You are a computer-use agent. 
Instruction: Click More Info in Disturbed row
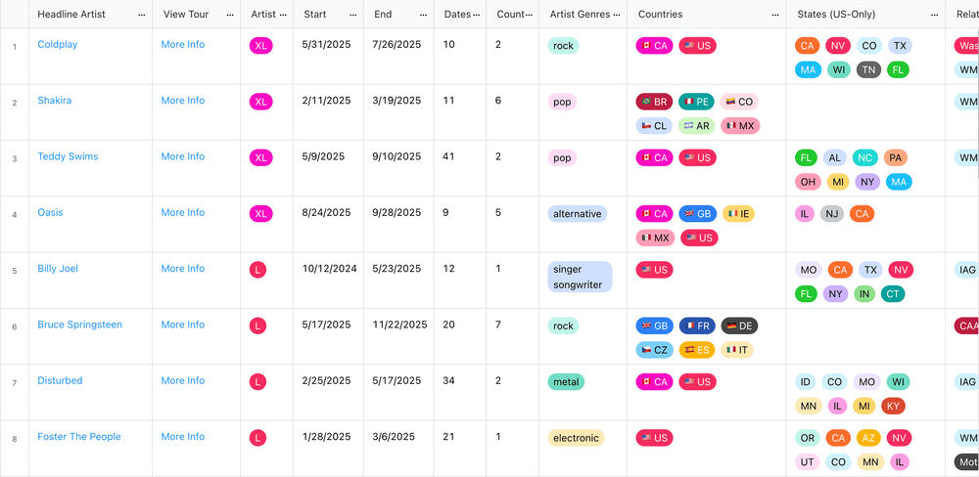coord(183,381)
